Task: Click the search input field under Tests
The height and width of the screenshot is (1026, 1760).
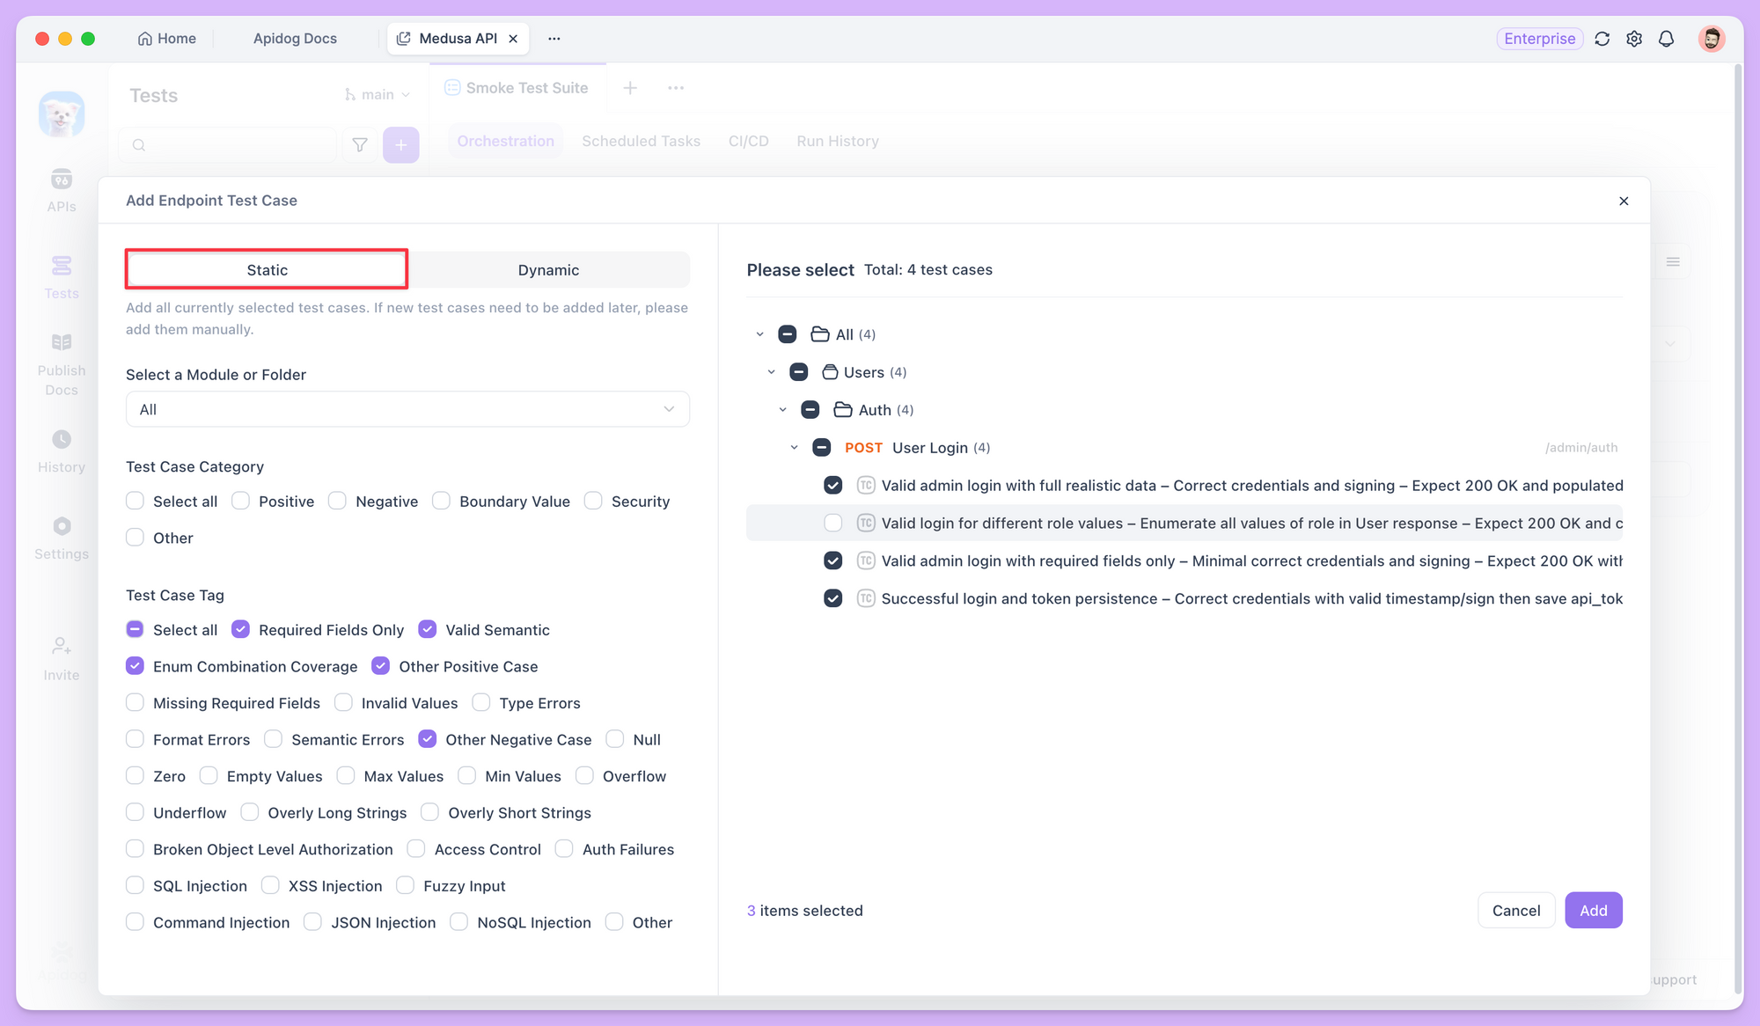Action: click(227, 144)
